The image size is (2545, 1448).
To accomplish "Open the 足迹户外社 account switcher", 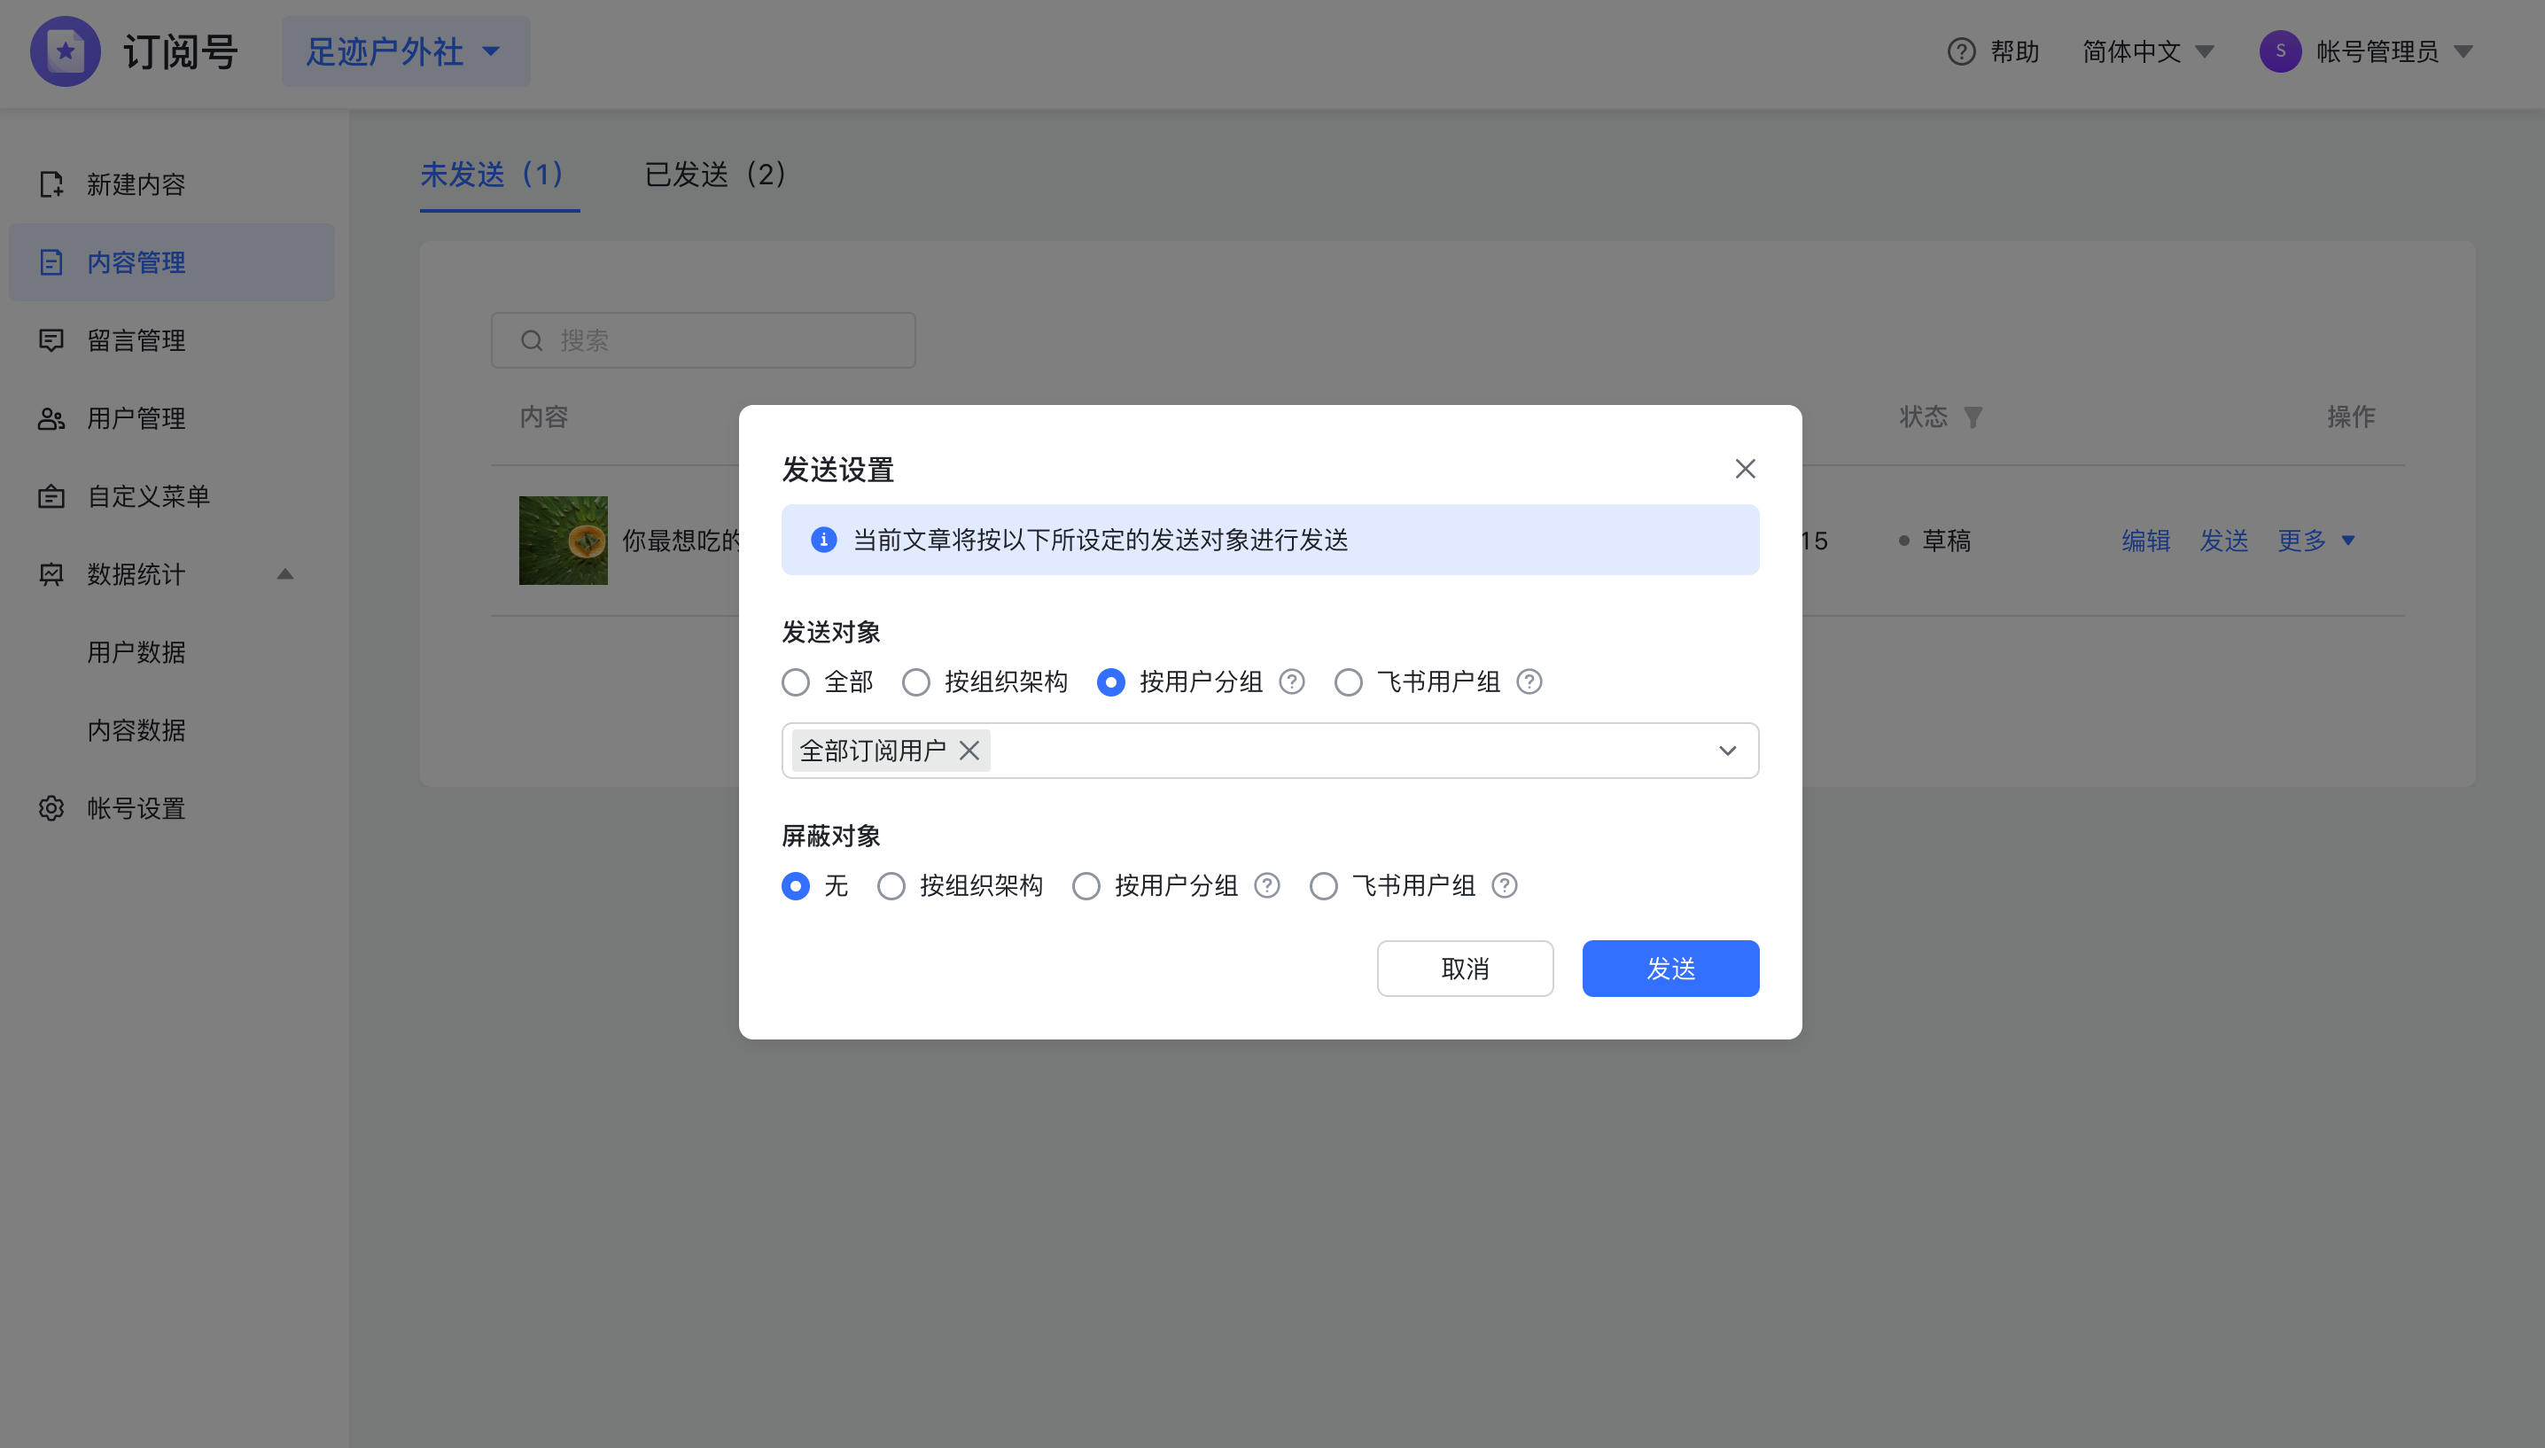I will (x=406, y=51).
